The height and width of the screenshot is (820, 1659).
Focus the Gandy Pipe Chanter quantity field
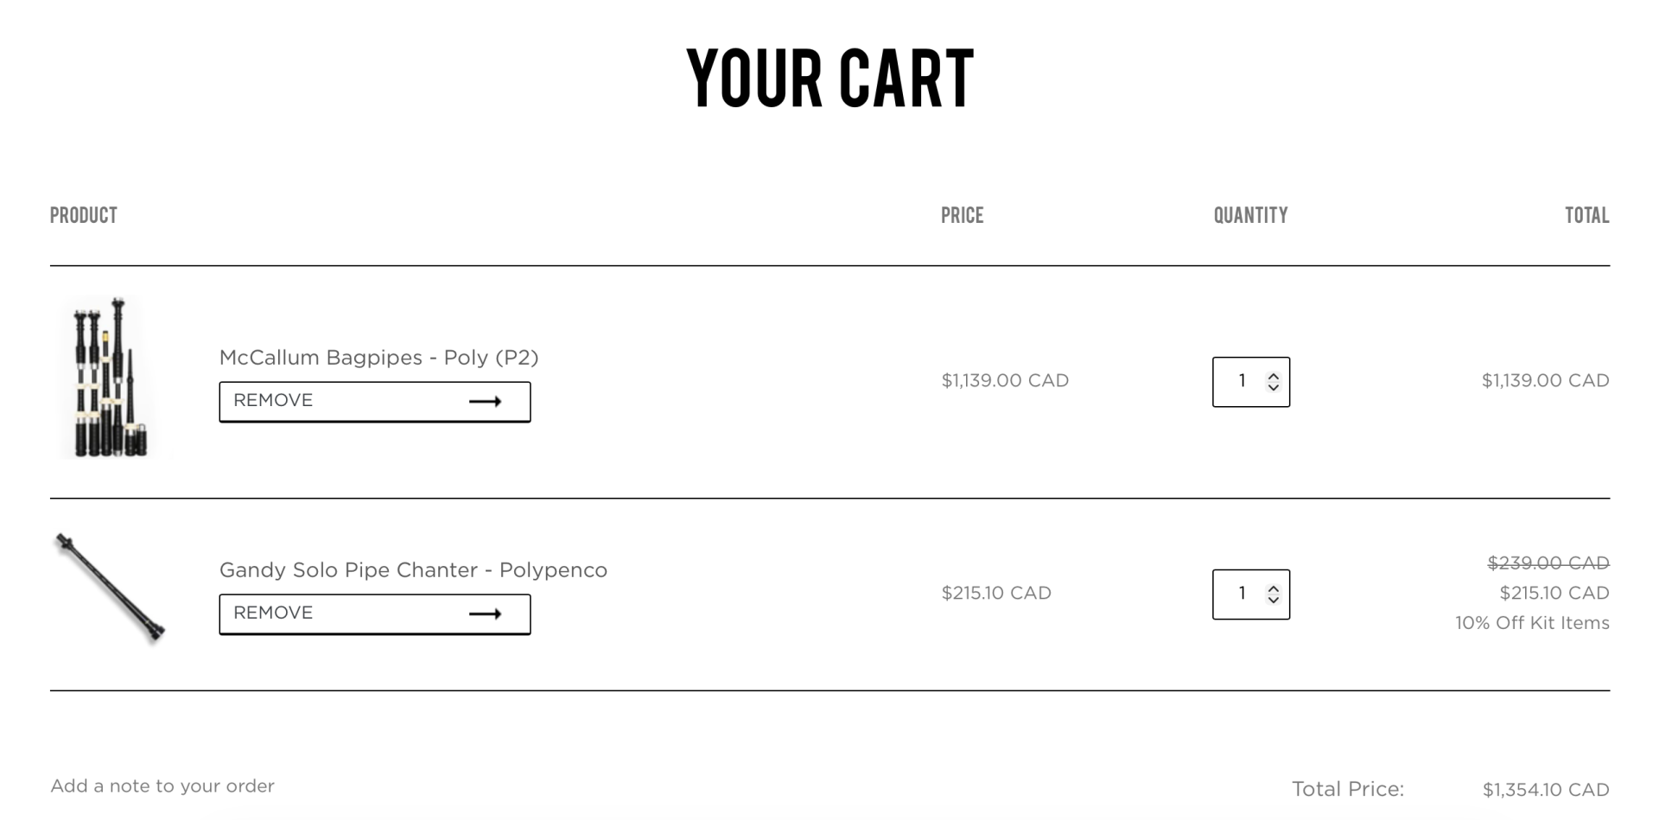(x=1242, y=594)
